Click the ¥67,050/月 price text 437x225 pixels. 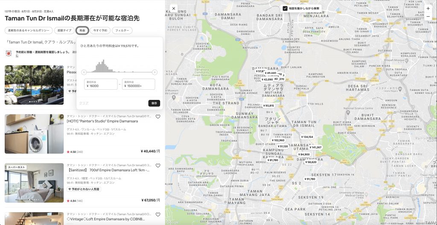pyautogui.click(x=151, y=200)
